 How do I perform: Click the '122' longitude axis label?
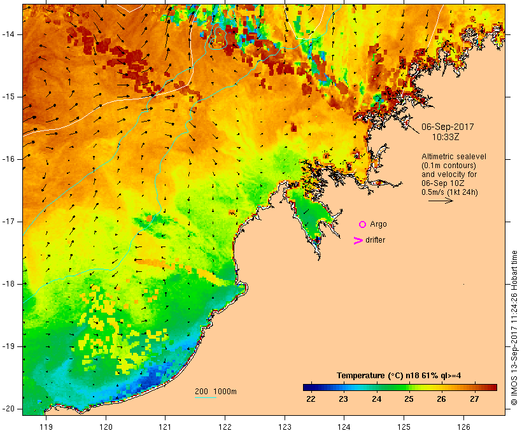coord(225,427)
